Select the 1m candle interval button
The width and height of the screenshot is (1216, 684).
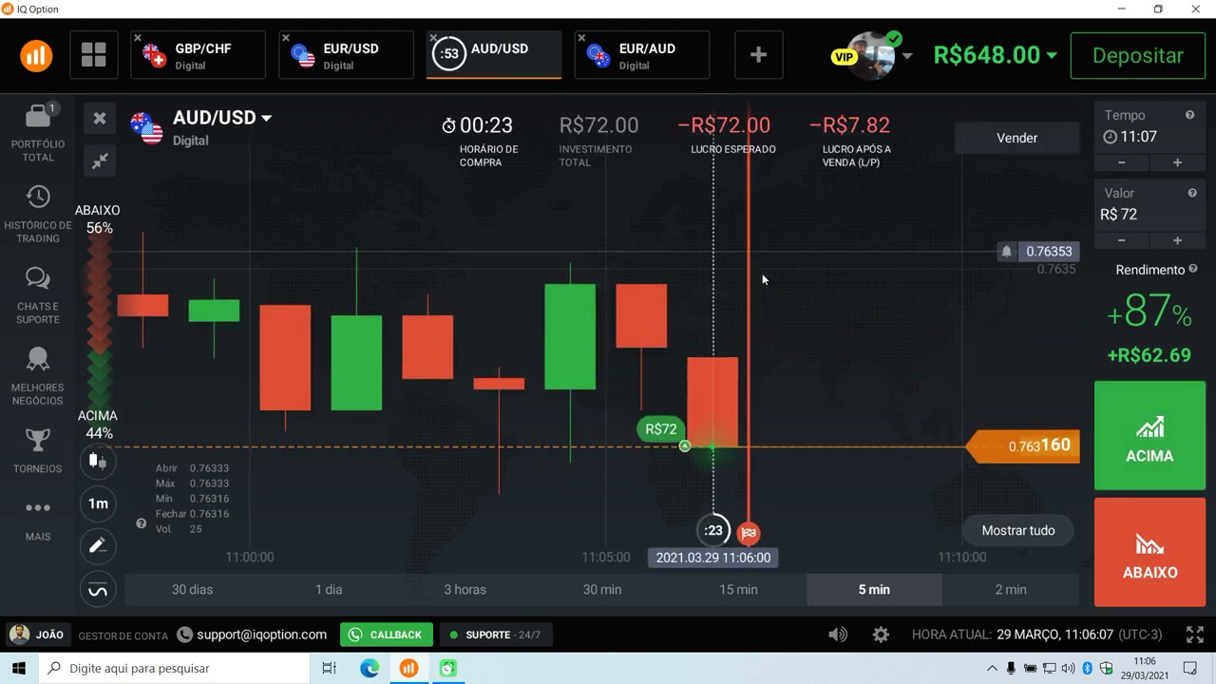[98, 503]
